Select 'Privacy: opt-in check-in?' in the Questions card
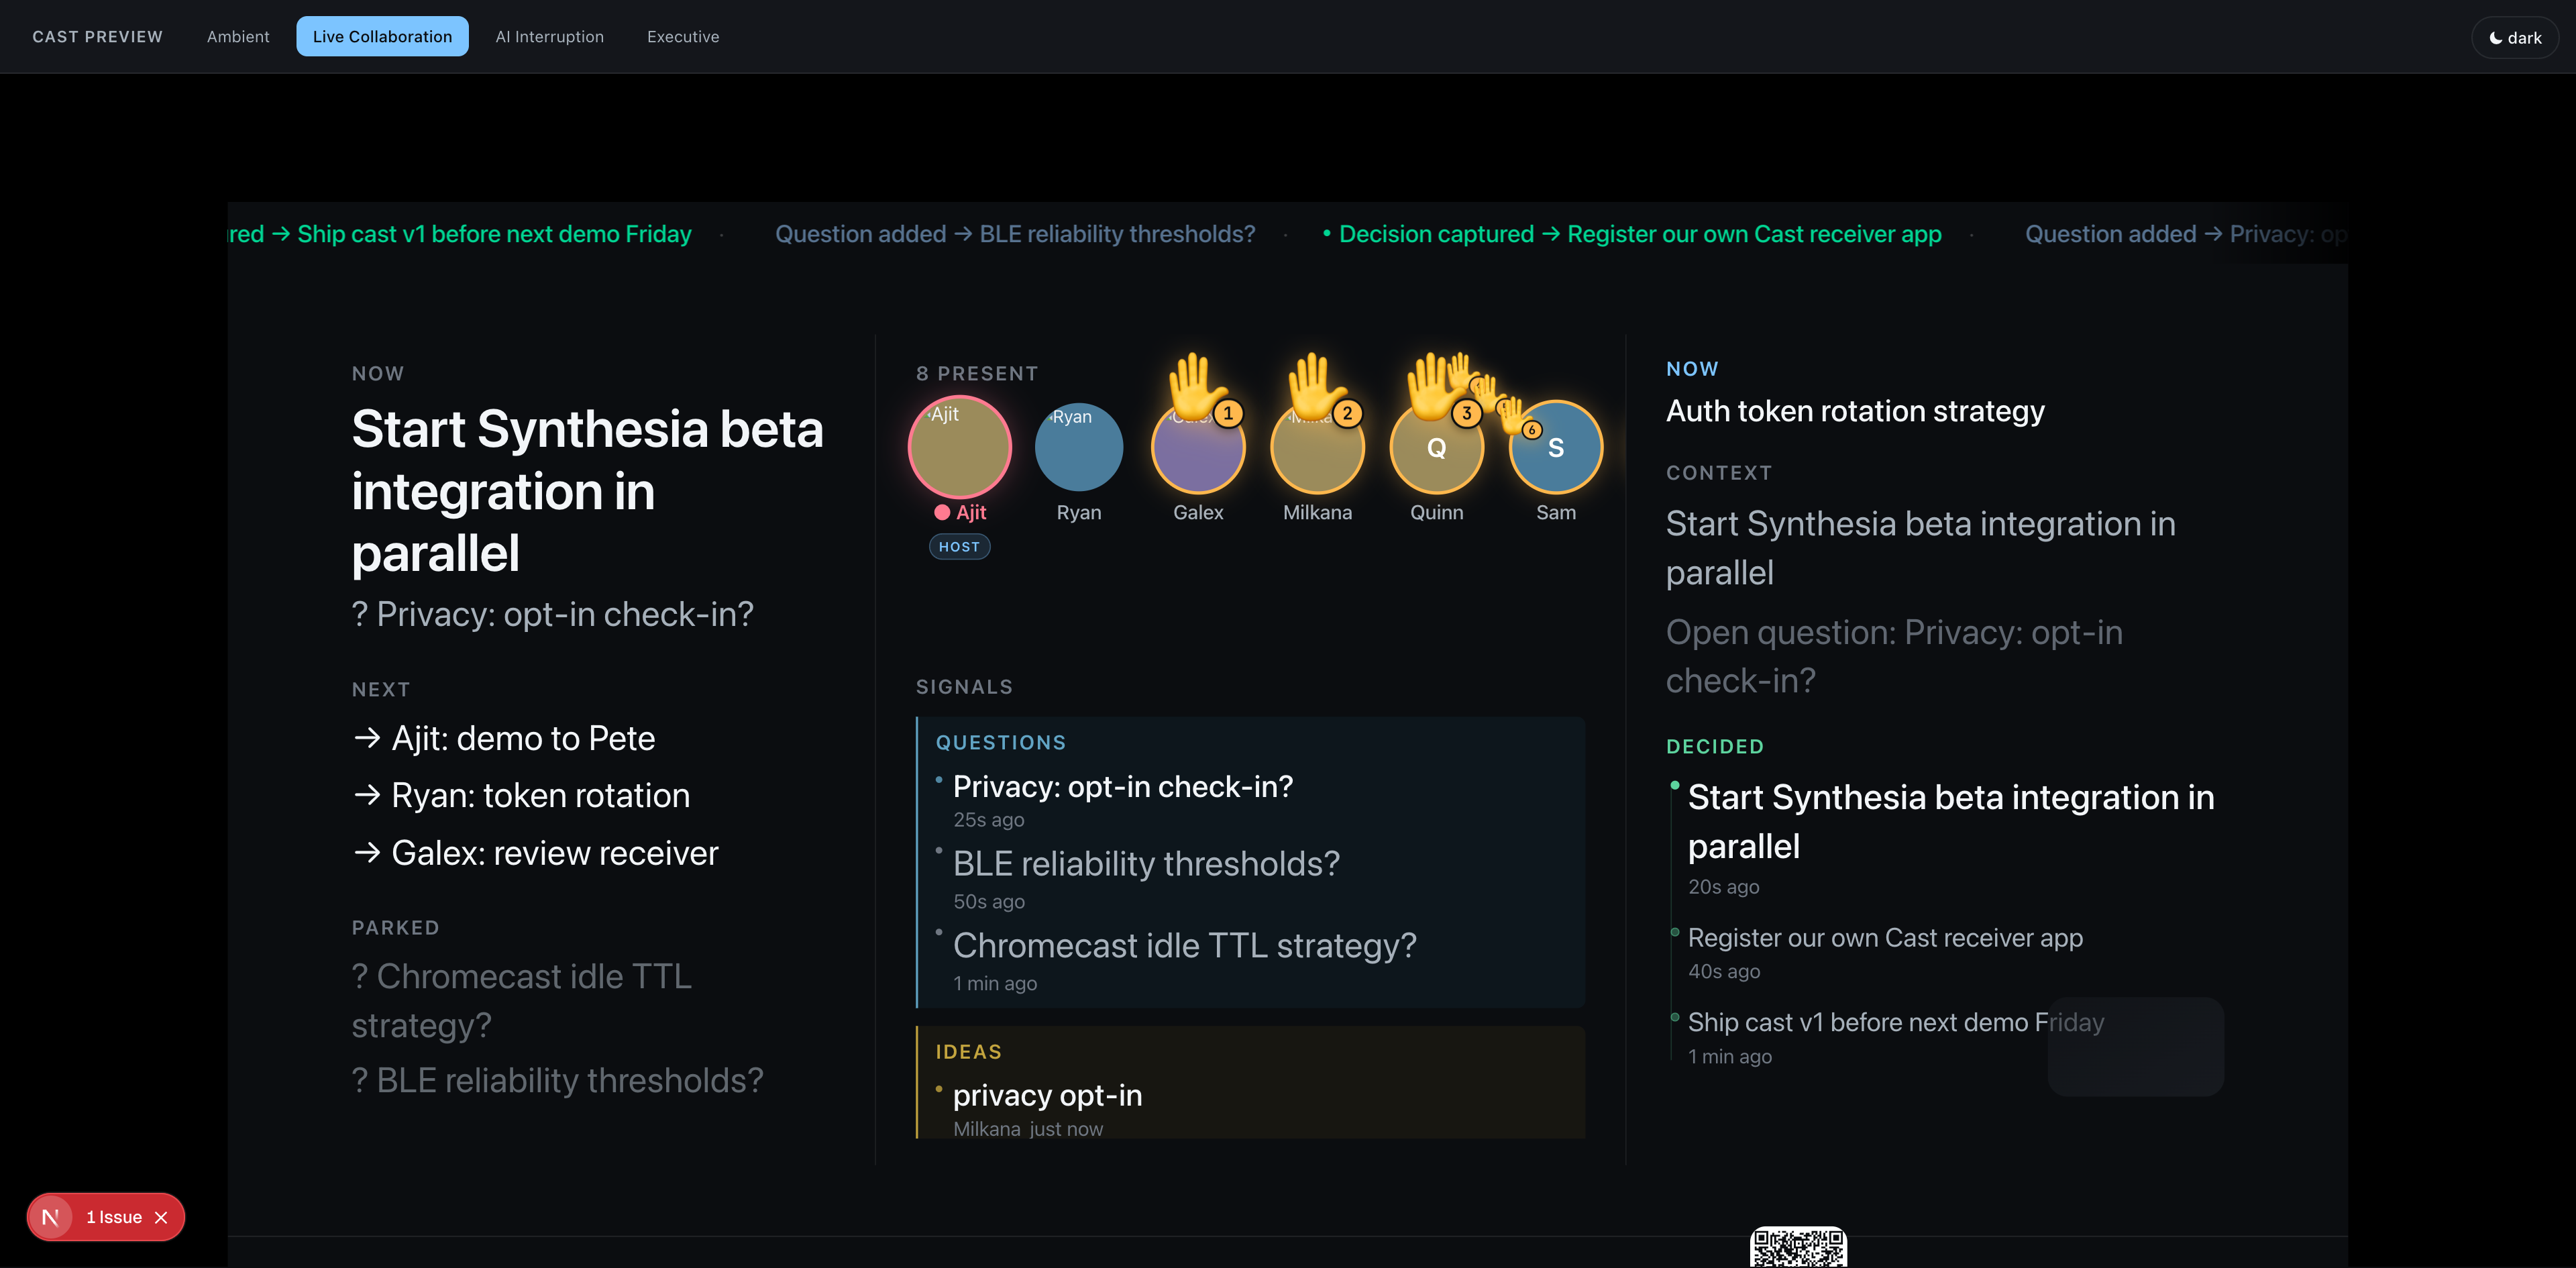This screenshot has height=1268, width=2576. (1123, 787)
